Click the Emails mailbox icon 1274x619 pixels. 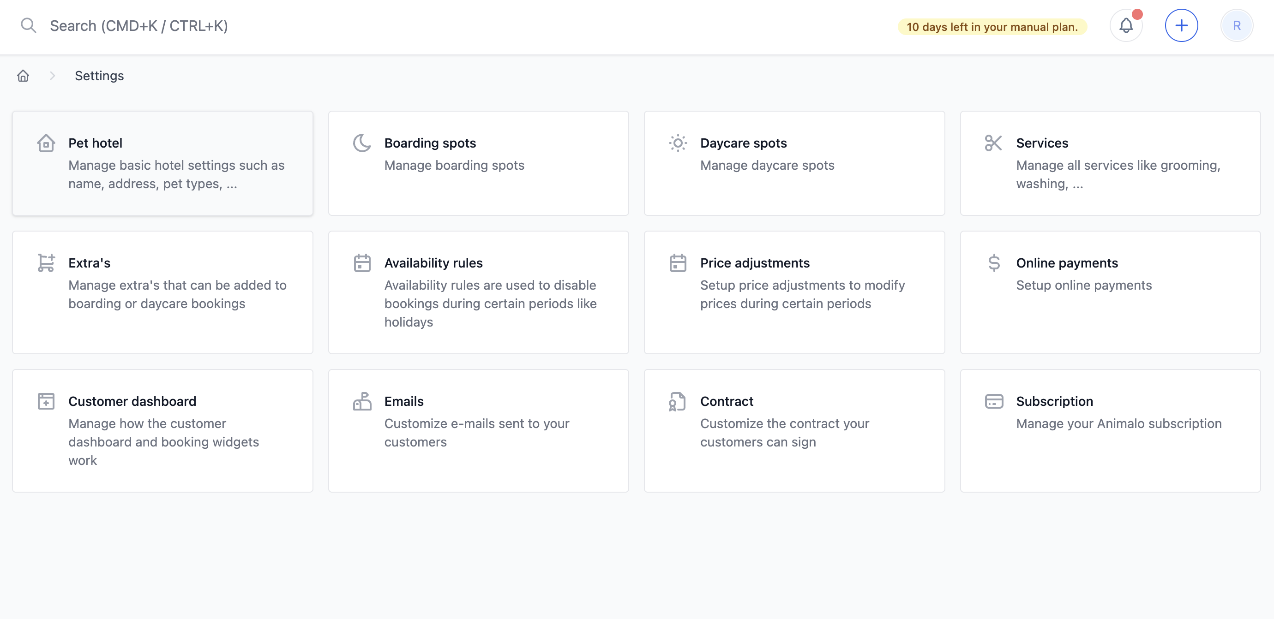coord(362,401)
